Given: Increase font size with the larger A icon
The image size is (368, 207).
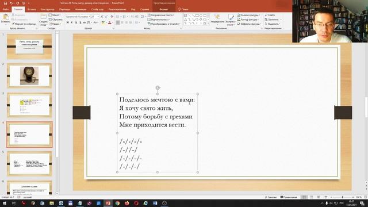Looking at the screenshot, I should [102, 17].
